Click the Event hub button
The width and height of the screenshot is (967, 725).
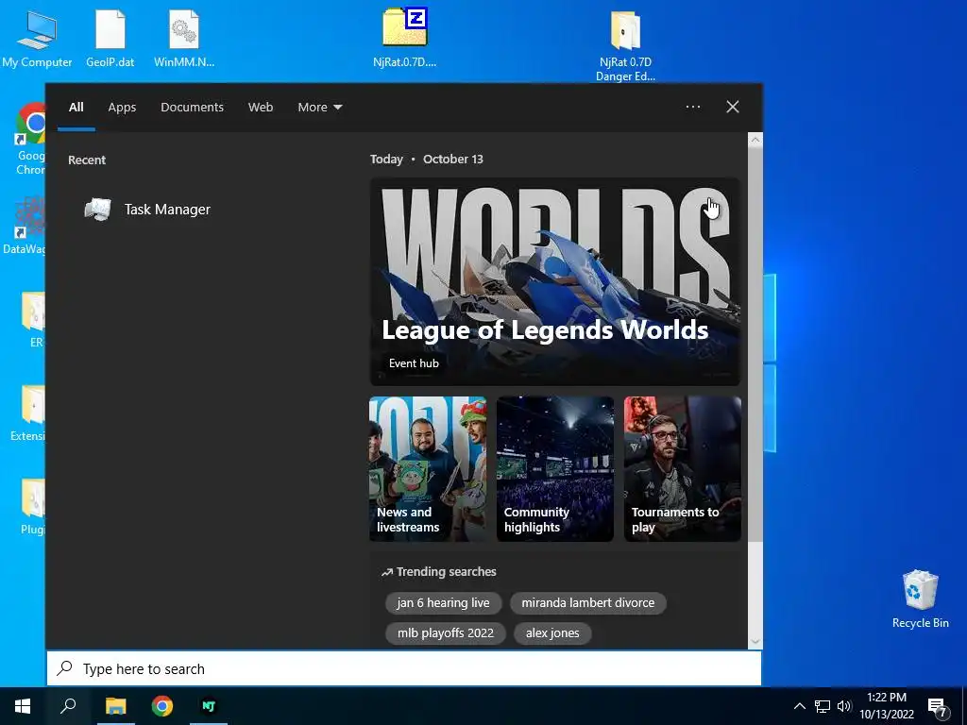click(414, 363)
